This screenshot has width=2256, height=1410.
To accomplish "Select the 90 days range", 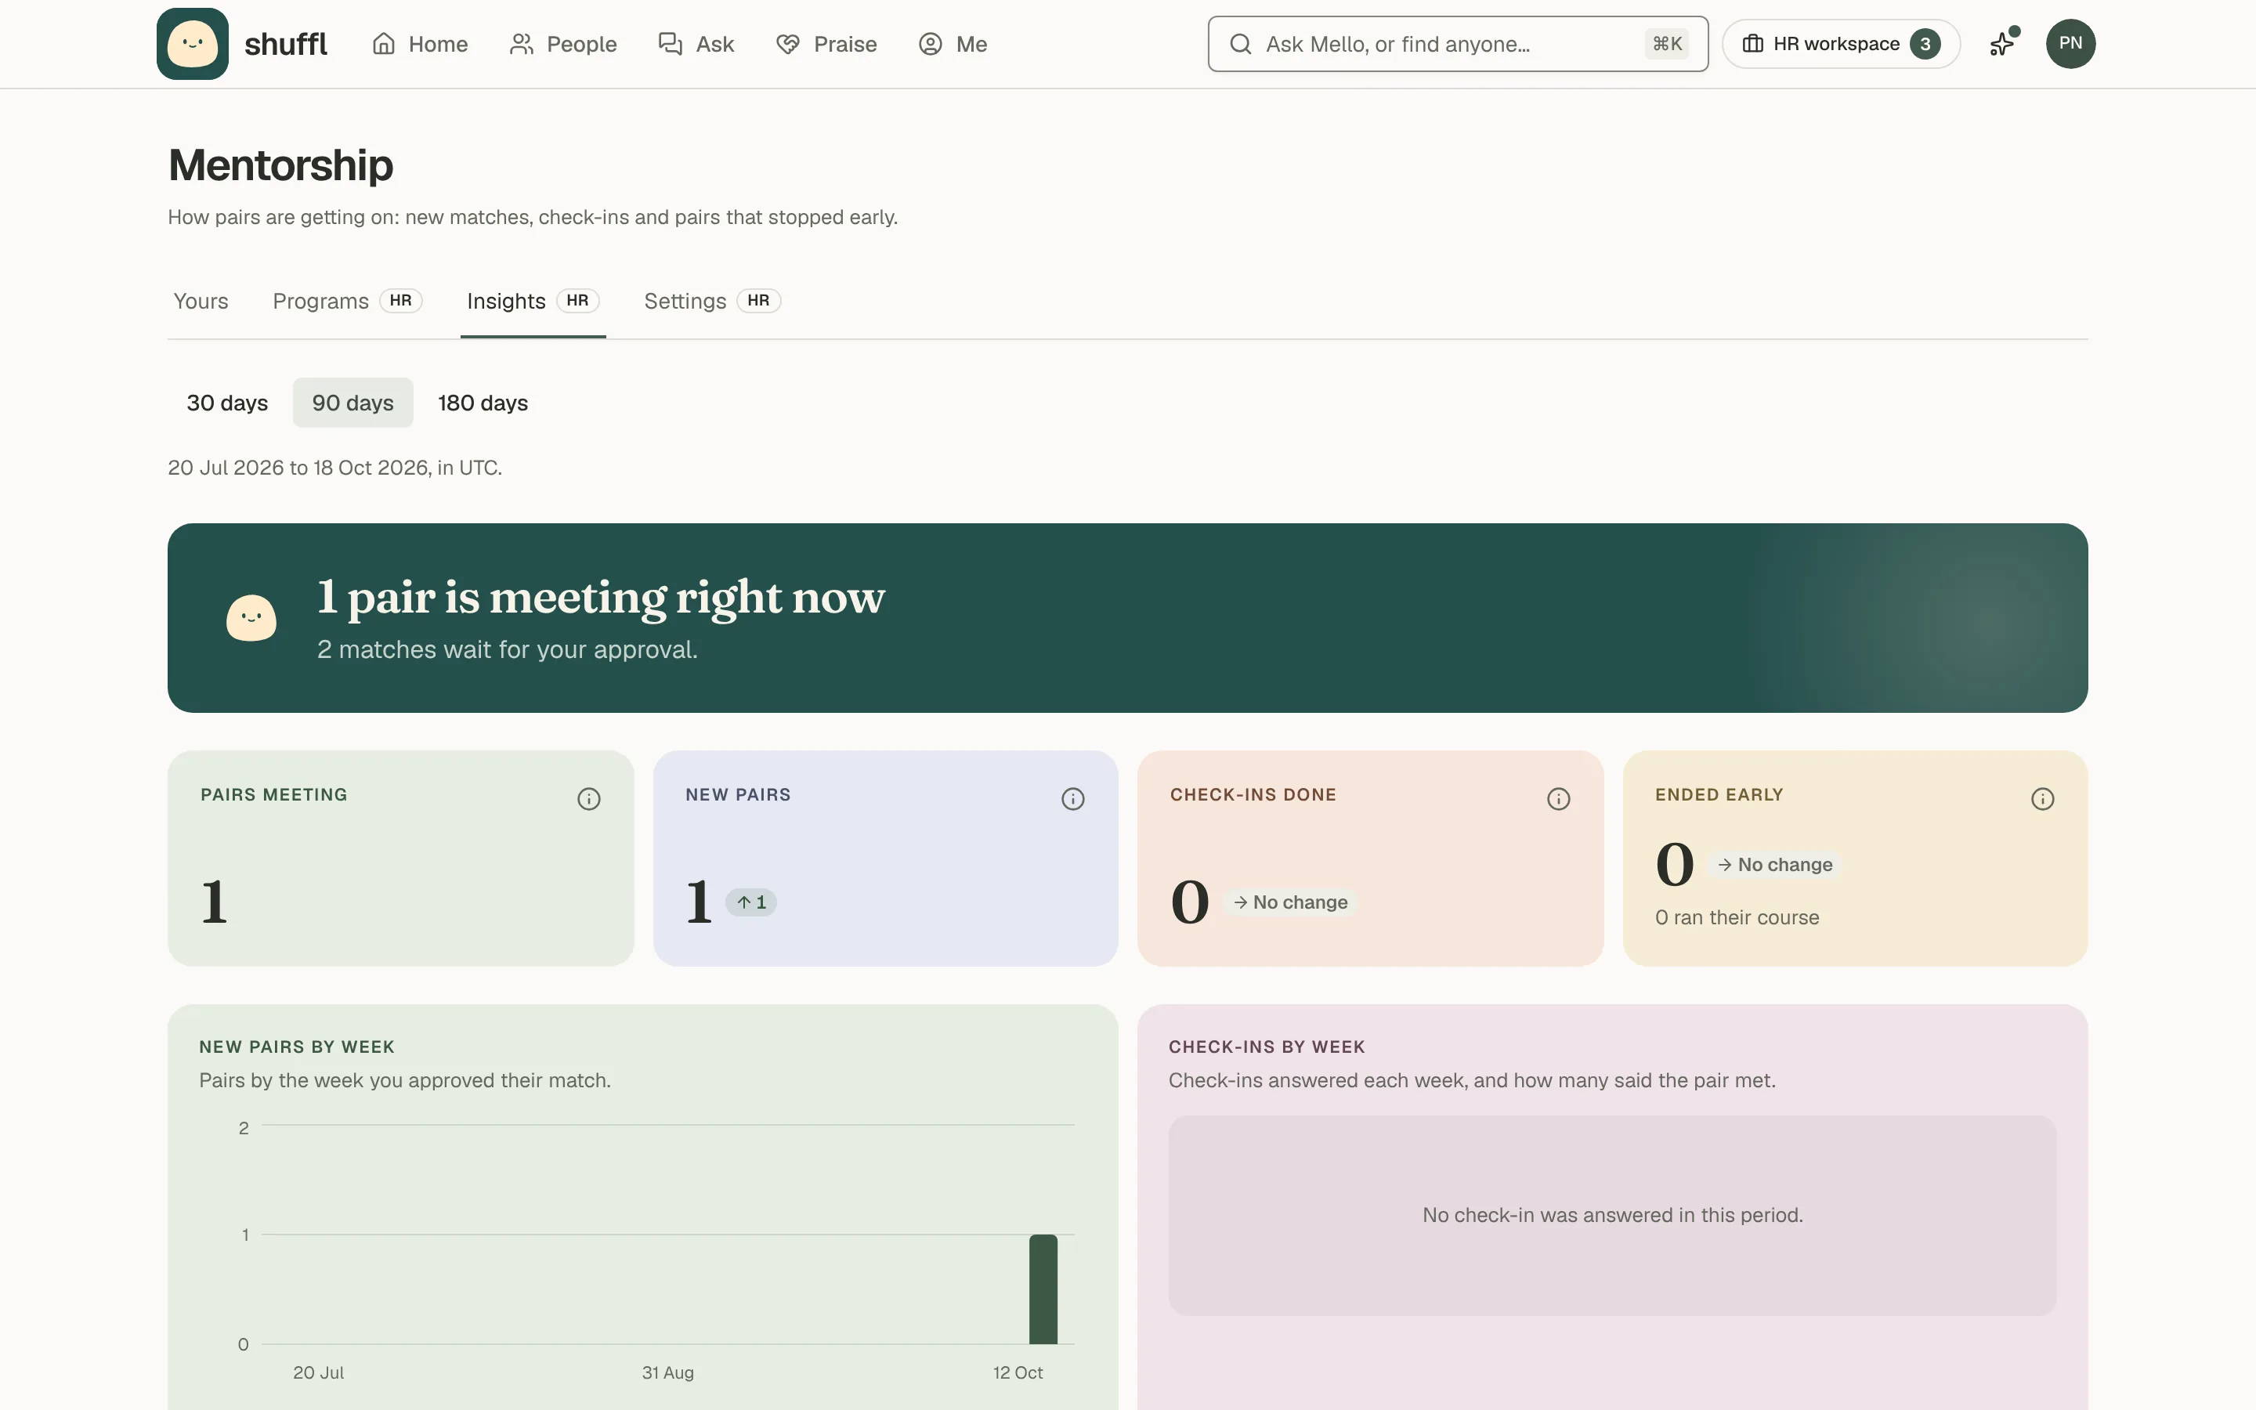I will tap(352, 403).
